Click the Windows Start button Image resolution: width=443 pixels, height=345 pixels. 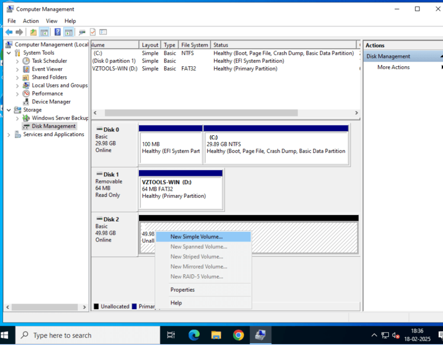(x=5, y=335)
